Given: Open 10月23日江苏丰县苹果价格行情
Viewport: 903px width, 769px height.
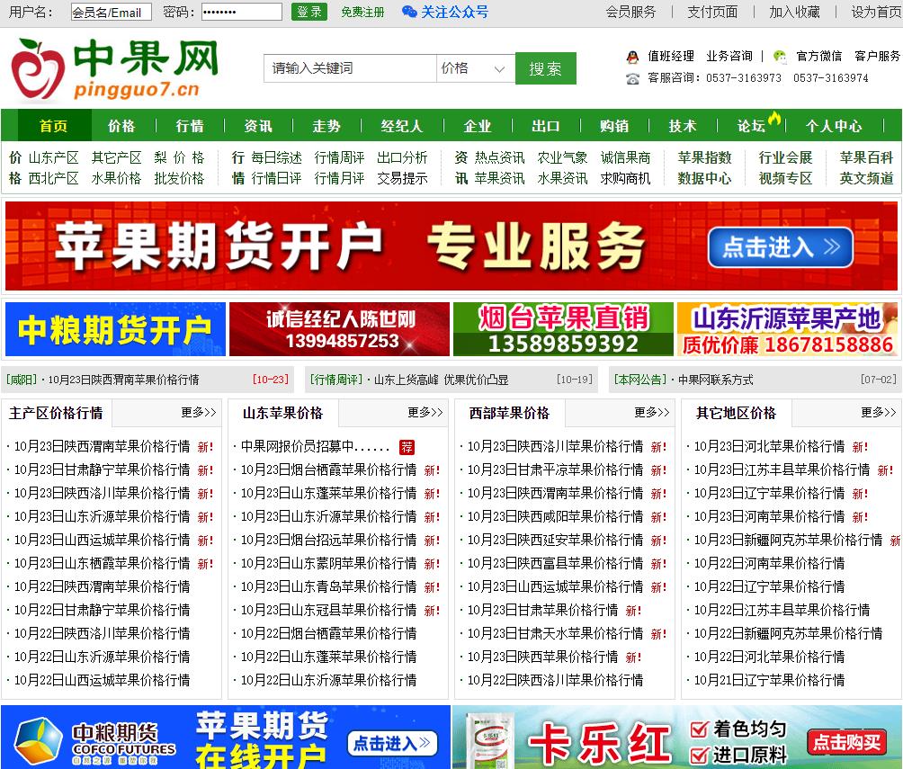Looking at the screenshot, I should 782,470.
